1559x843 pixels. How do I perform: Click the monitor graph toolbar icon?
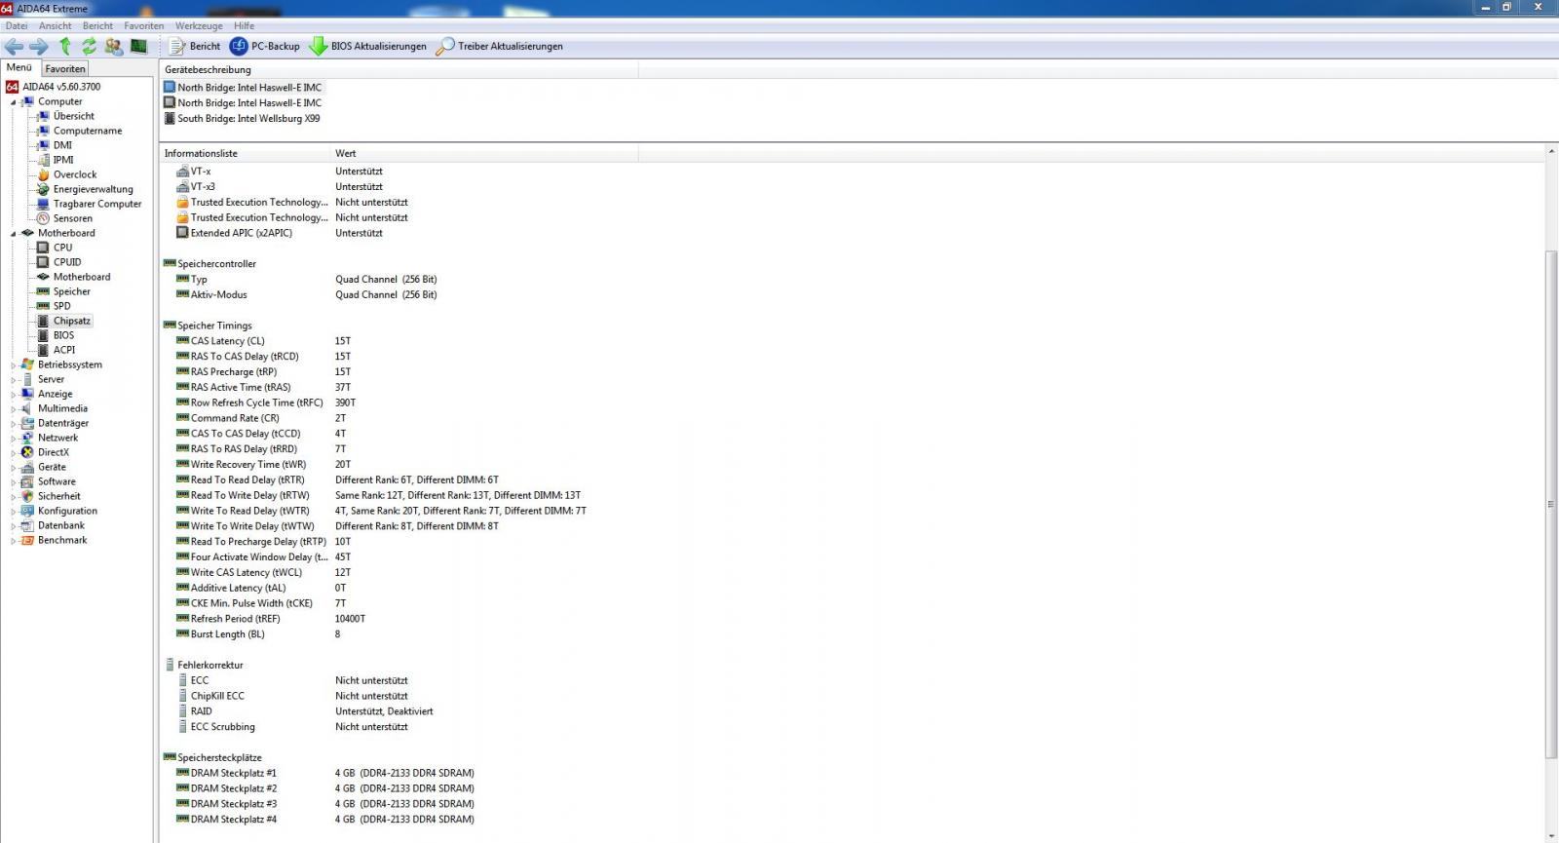tap(138, 46)
